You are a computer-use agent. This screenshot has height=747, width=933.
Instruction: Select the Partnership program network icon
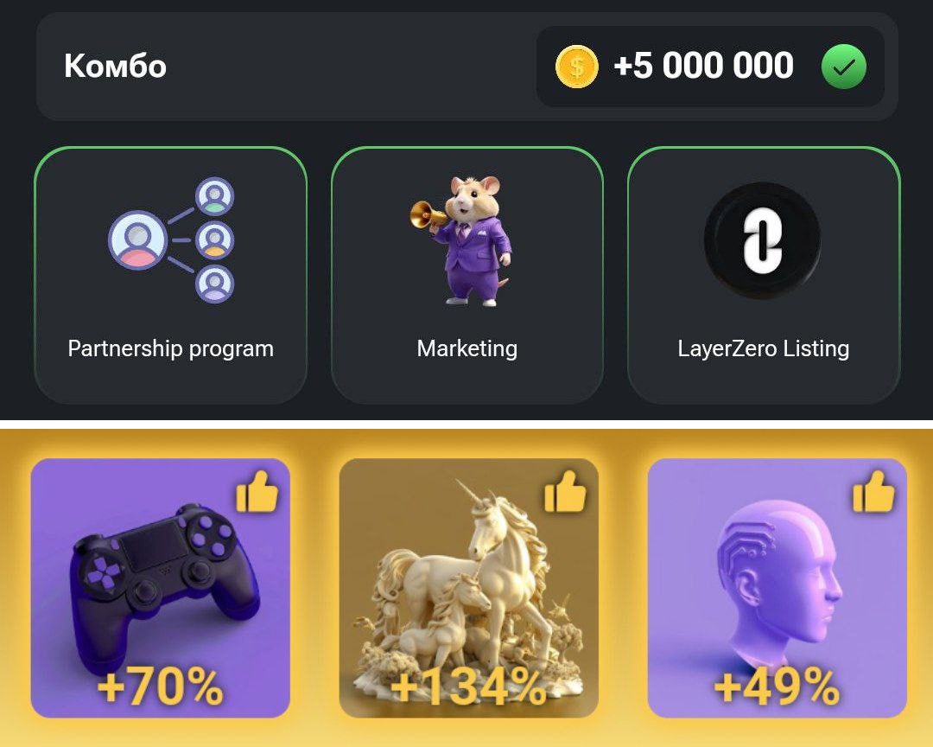pos(171,240)
